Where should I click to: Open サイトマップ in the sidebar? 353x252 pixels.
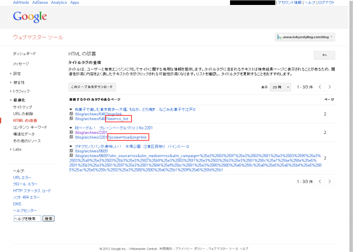click(22, 107)
